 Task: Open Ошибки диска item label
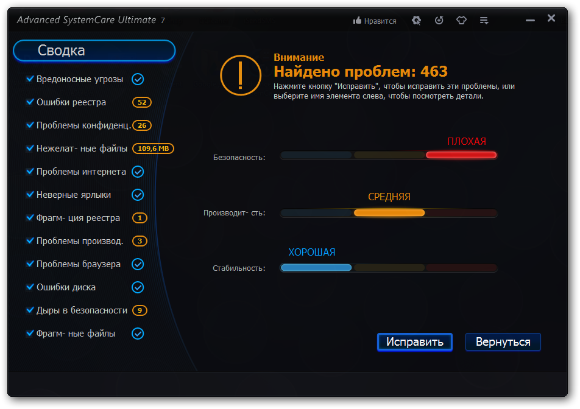coord(66,287)
